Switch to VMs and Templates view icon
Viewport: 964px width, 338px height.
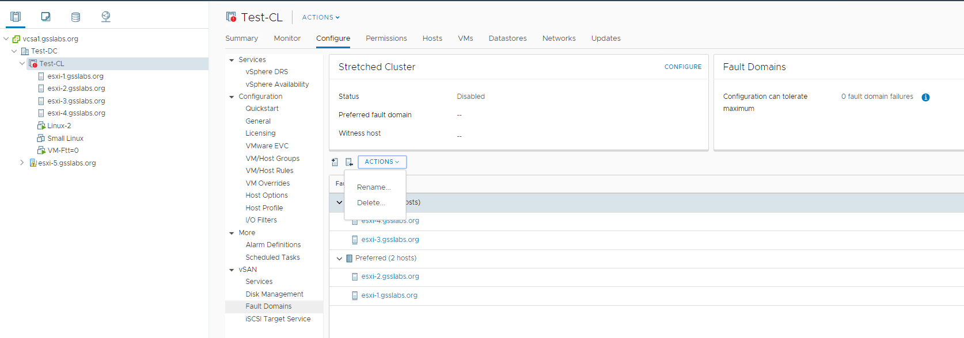pos(46,17)
